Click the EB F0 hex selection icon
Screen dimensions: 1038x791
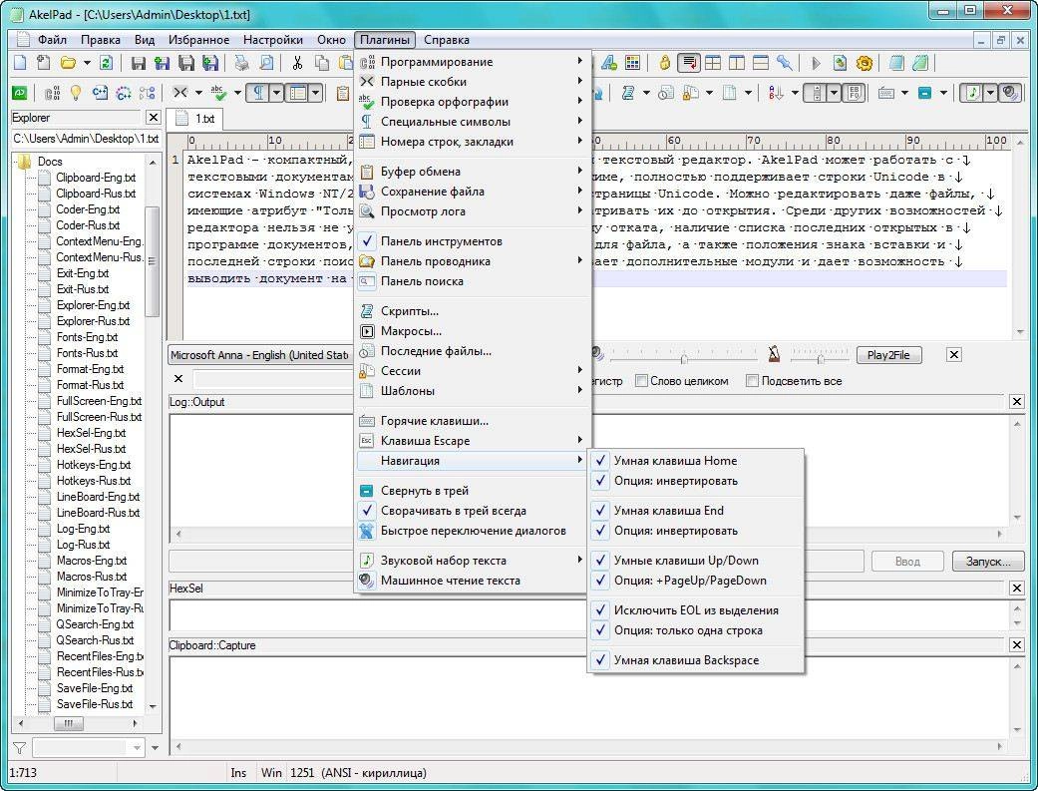point(856,93)
